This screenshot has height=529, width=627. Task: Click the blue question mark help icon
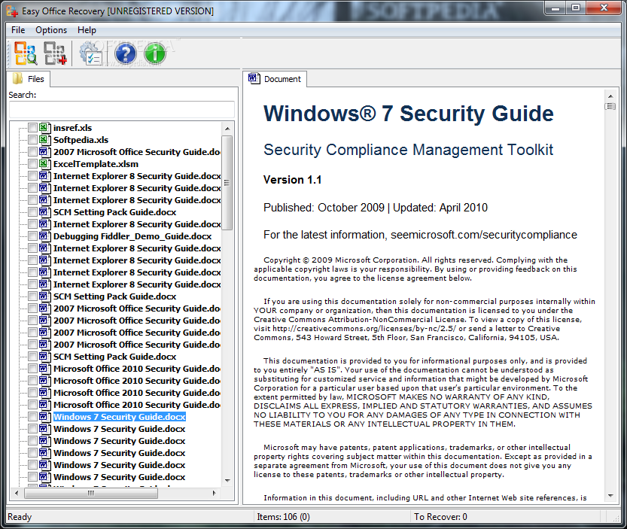125,53
